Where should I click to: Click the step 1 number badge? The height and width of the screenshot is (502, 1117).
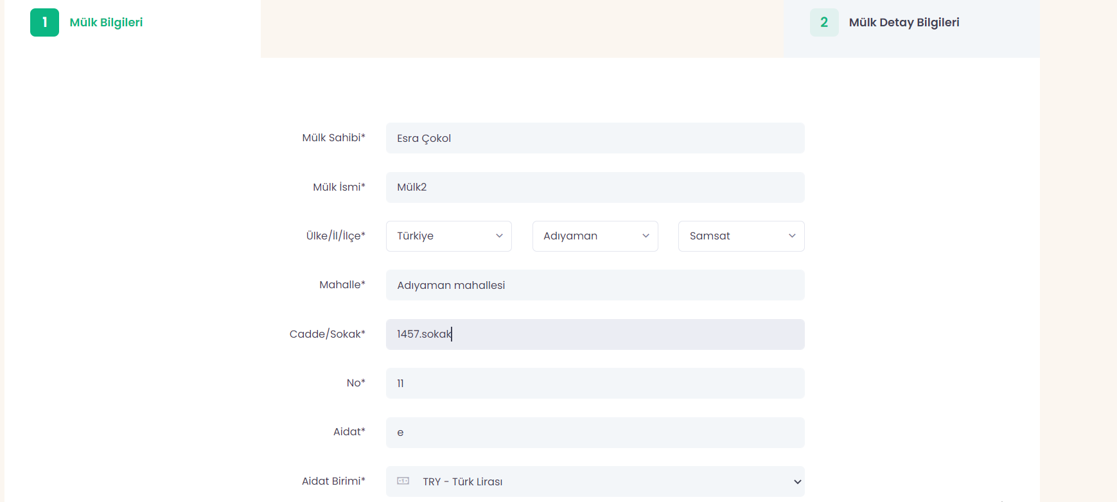pyautogui.click(x=44, y=22)
